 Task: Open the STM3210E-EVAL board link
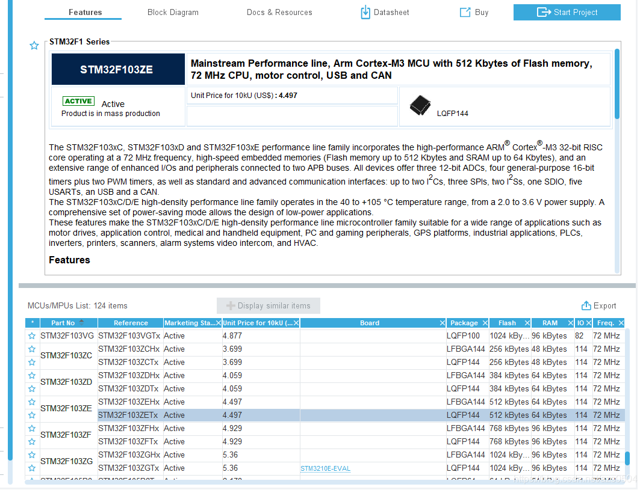325,468
